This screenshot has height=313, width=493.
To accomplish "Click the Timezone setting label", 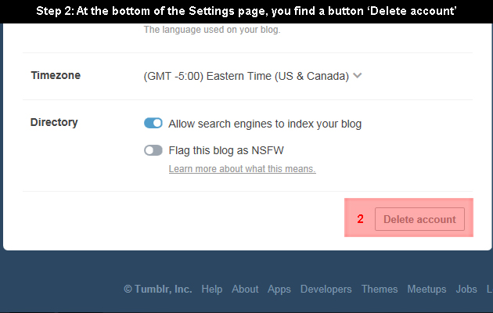I will pos(56,75).
